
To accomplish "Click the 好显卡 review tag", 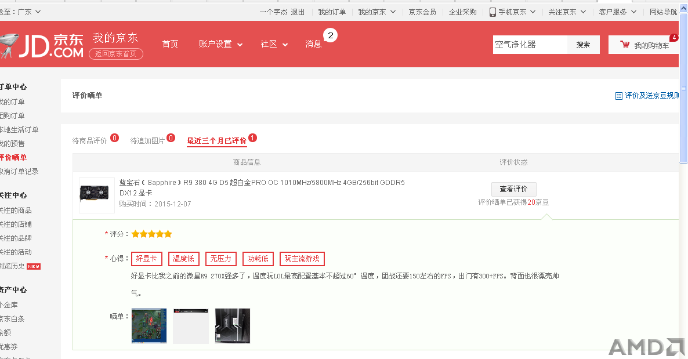I will coord(147,259).
